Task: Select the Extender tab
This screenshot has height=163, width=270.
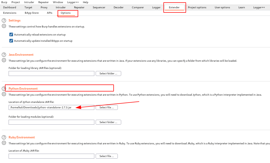Action: click(174, 8)
